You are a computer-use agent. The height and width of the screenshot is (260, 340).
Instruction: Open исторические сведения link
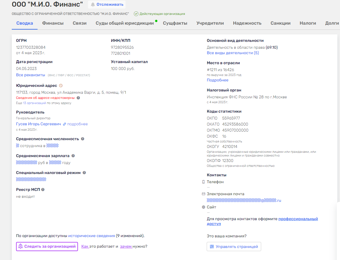coord(91,236)
